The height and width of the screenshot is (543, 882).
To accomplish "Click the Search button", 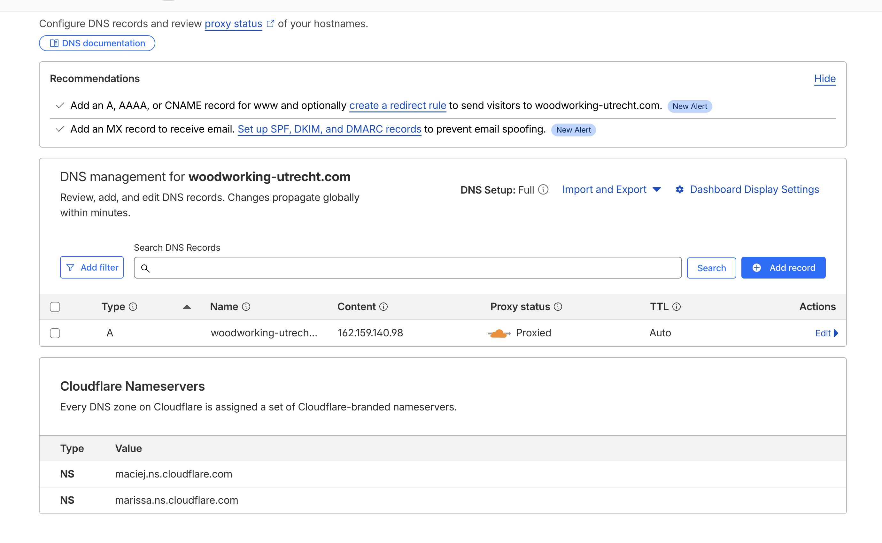I will coord(711,268).
